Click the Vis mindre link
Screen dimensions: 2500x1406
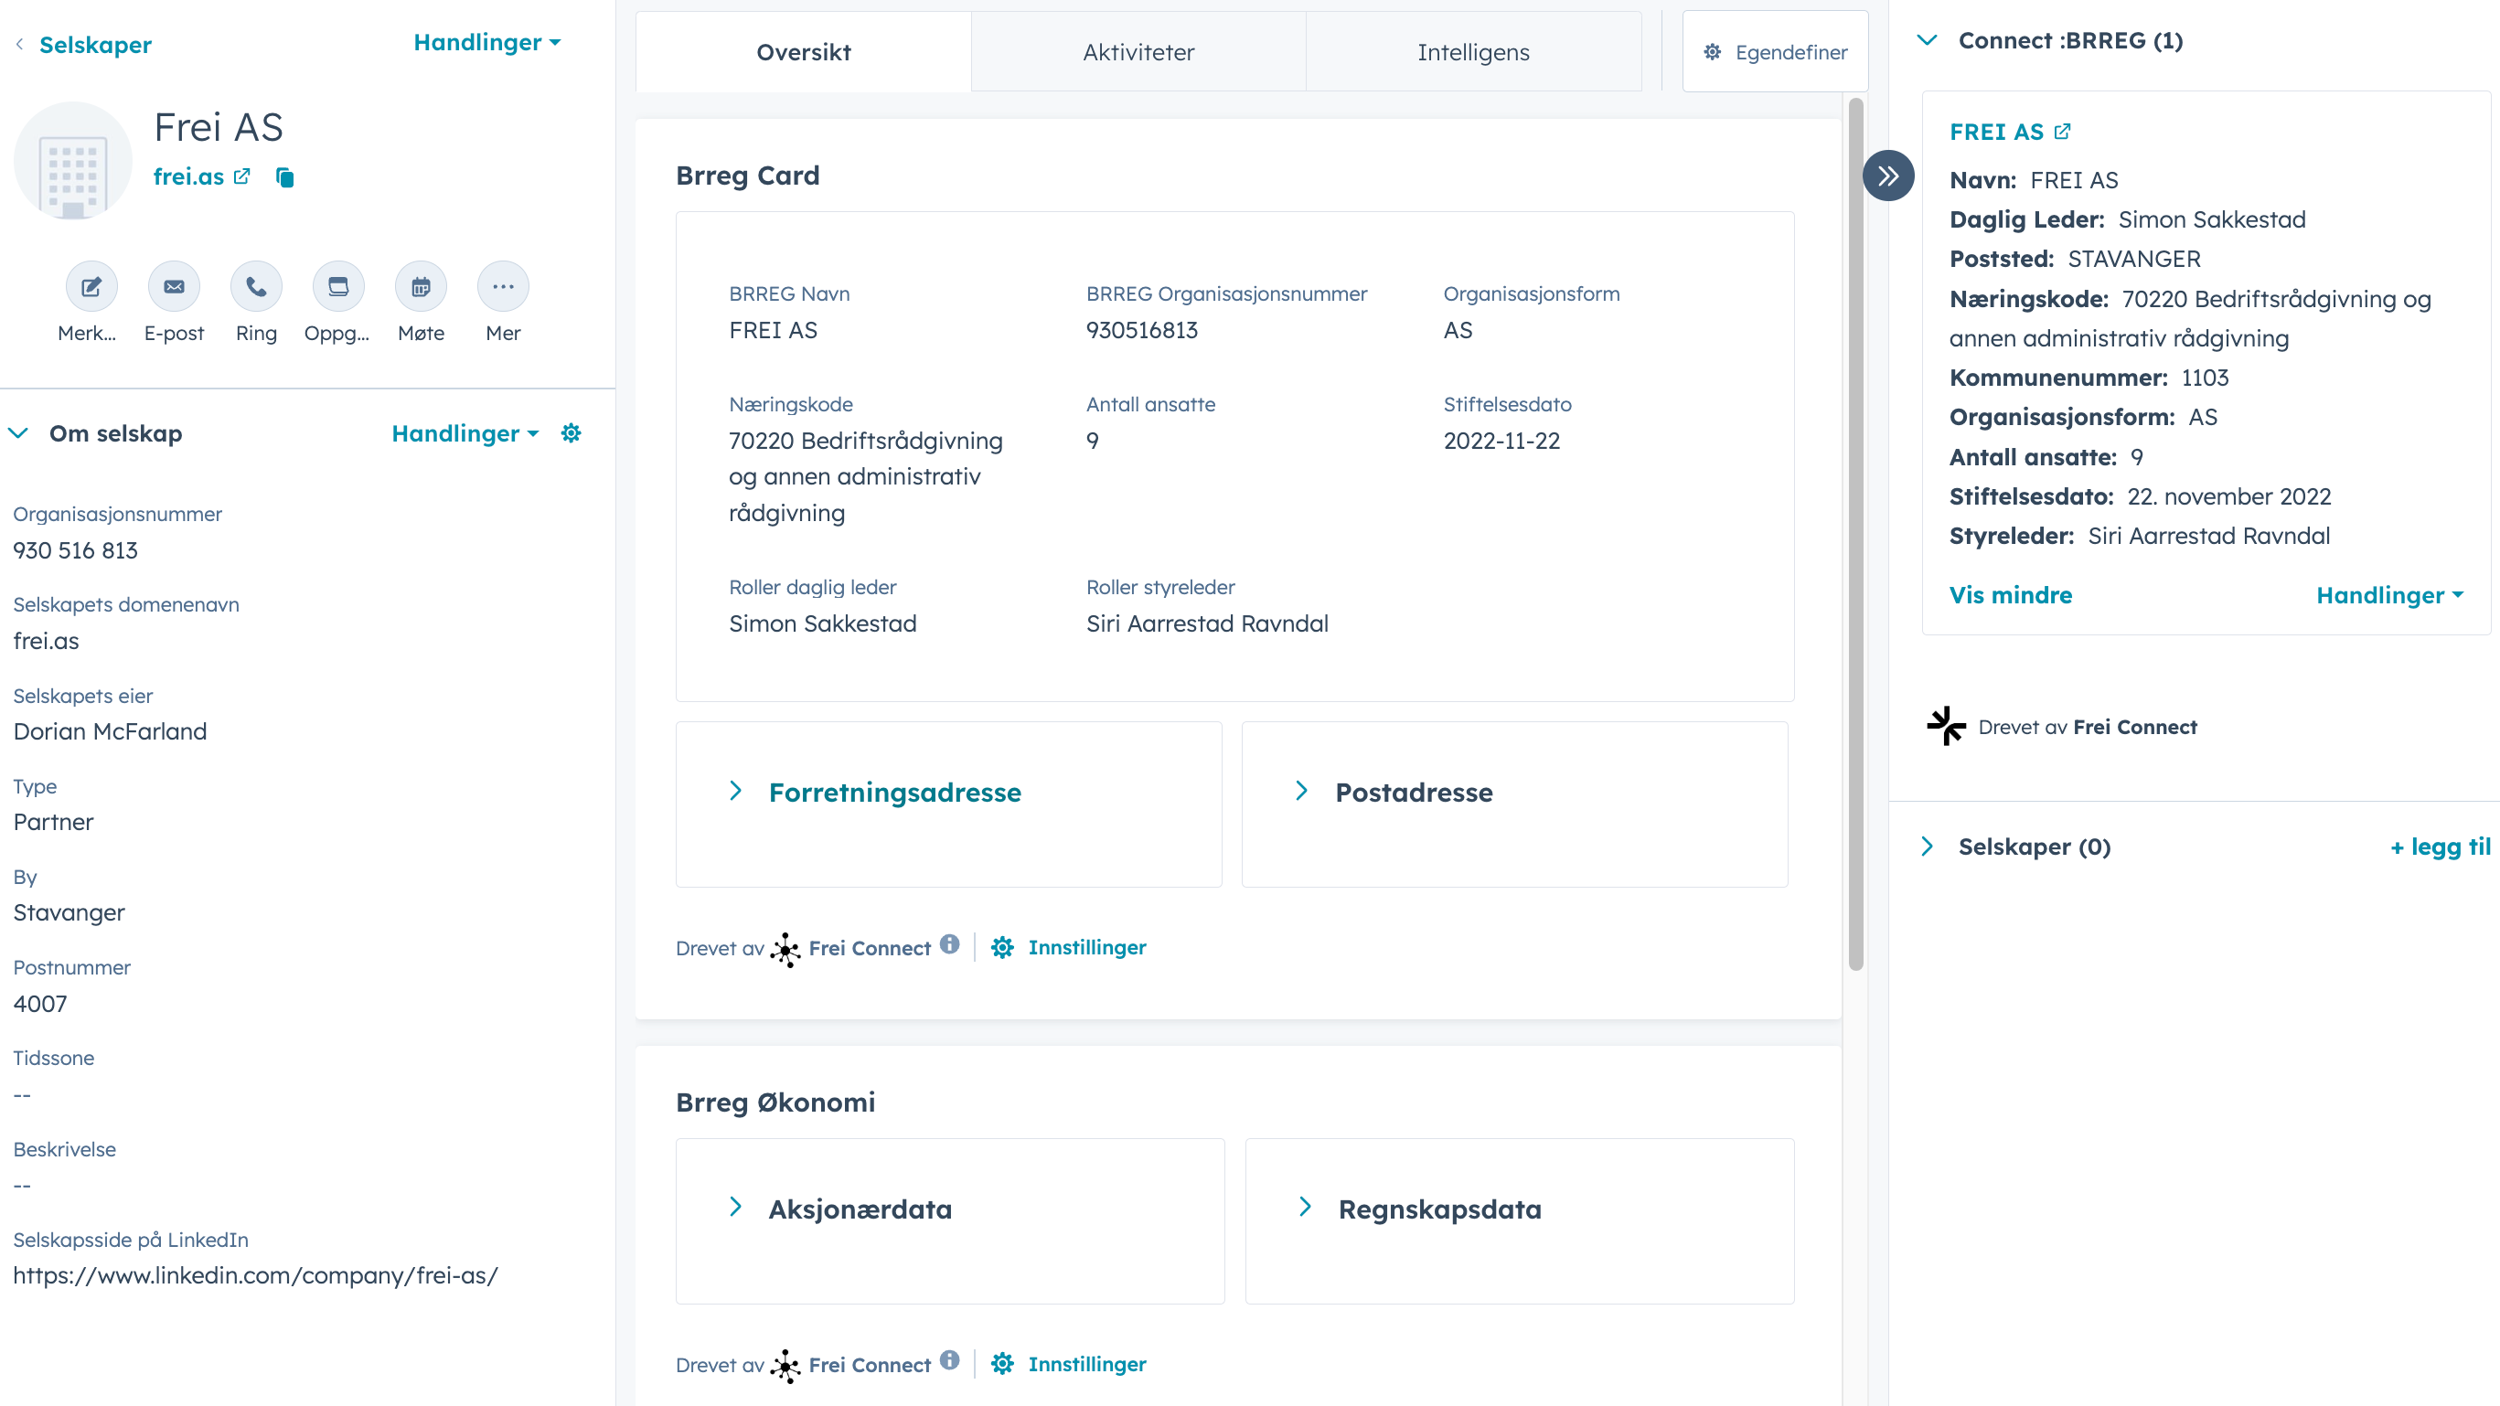click(2010, 595)
